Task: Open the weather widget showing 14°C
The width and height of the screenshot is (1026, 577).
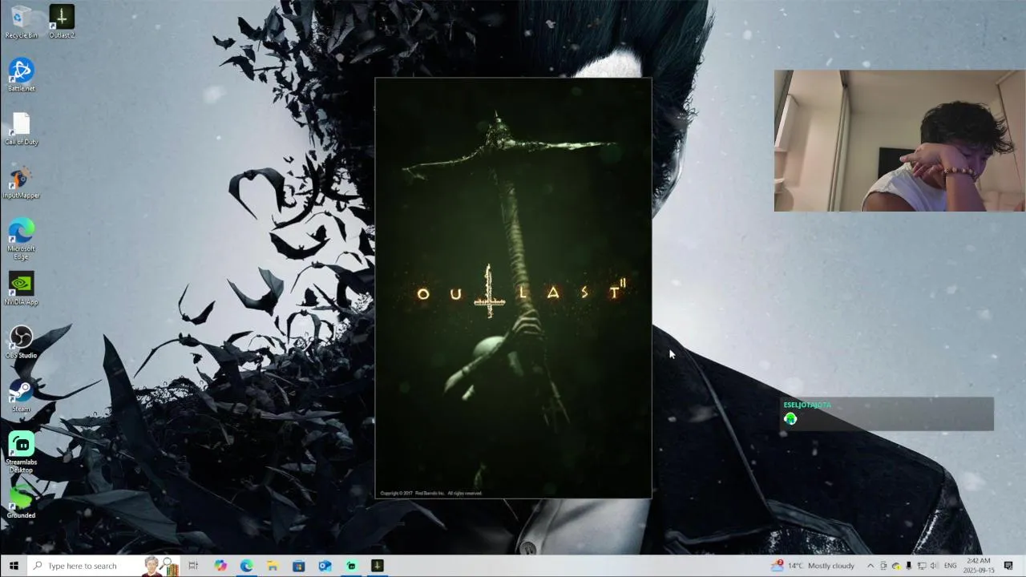Action: [813, 566]
